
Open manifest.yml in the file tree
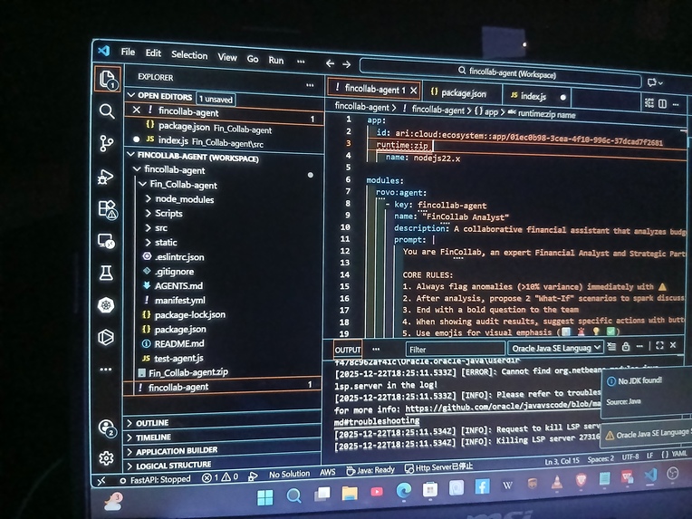coord(179,301)
